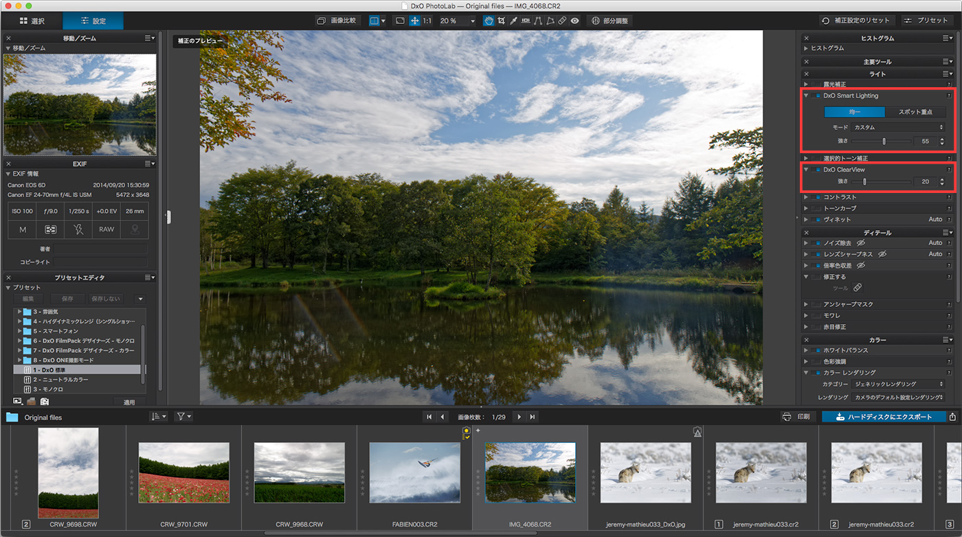The height and width of the screenshot is (537, 962).
Task: Select the crop tool in the toolbar
Action: [x=501, y=21]
